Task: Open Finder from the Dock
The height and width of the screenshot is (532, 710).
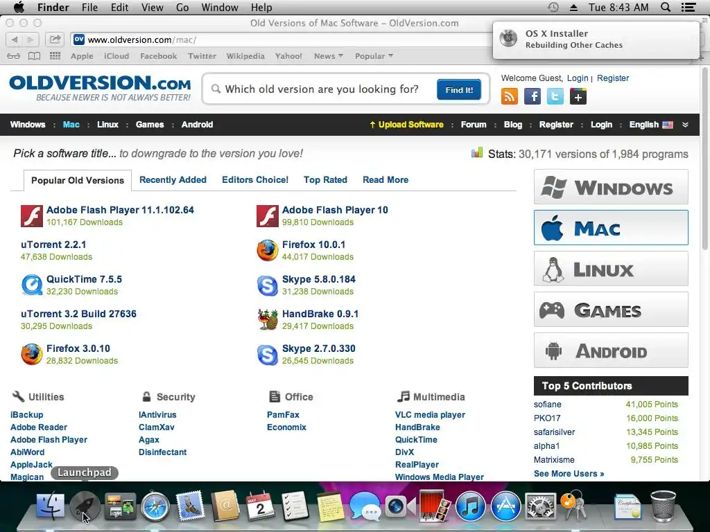Action: [50, 506]
